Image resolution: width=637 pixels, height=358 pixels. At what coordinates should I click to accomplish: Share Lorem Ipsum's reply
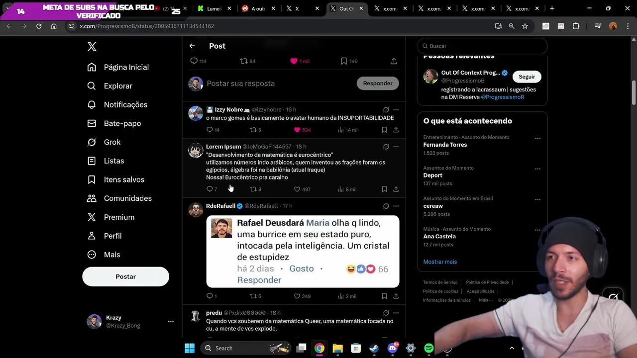(396, 189)
